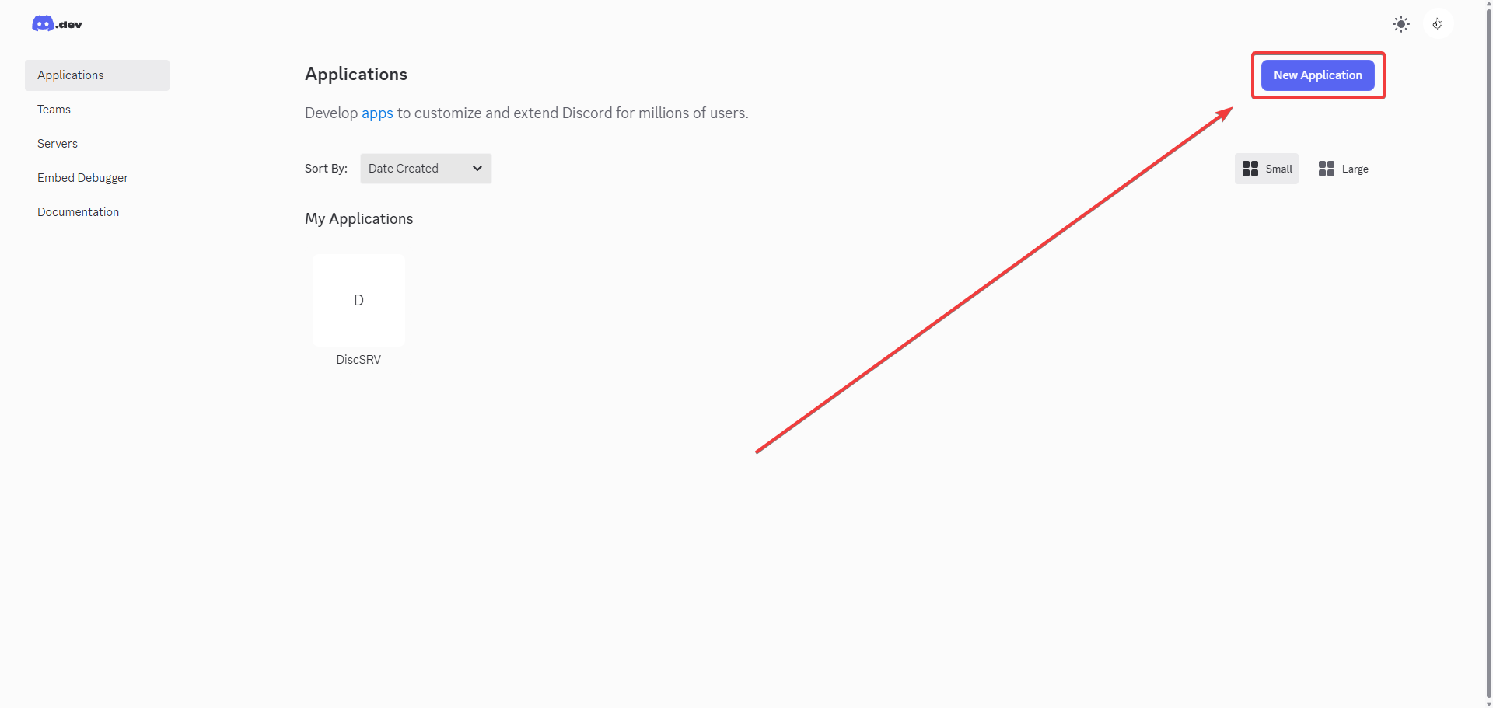
Task: Expand the Date Created sort dropdown
Action: (426, 169)
